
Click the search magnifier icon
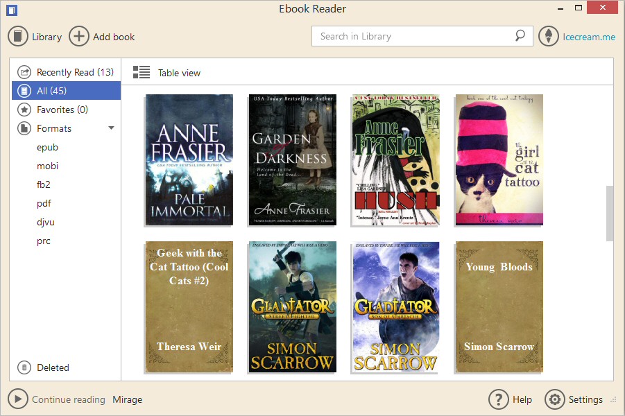(x=520, y=36)
